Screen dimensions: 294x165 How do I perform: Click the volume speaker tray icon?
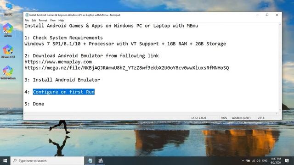259,161
